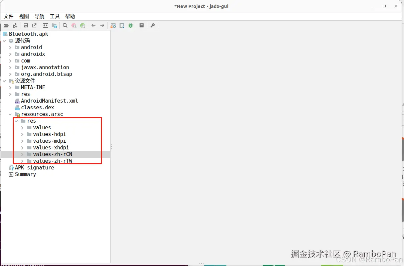This screenshot has height=266, width=404.
Task: Expand the com package
Action: [10, 61]
